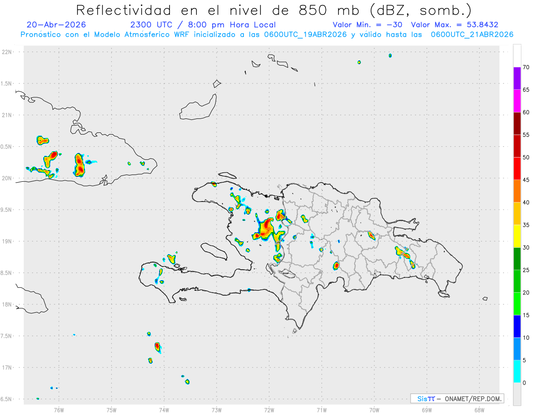This screenshot has width=538, height=416.
Task: Click the 22N latitude axis label
Action: click(8, 52)
